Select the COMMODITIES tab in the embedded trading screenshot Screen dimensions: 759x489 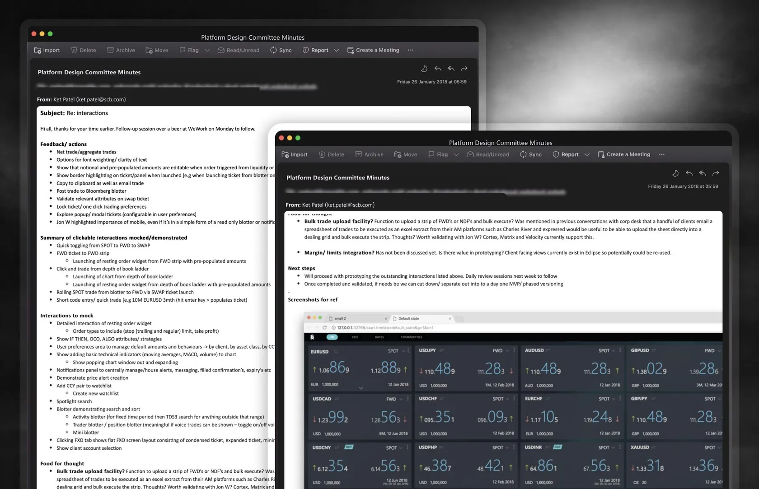pyautogui.click(x=412, y=337)
